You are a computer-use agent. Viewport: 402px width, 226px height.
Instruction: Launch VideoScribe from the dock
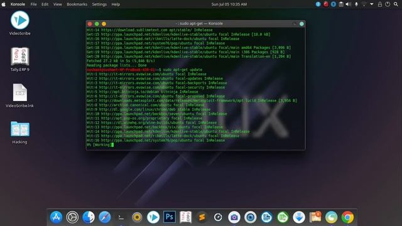[x=153, y=217]
